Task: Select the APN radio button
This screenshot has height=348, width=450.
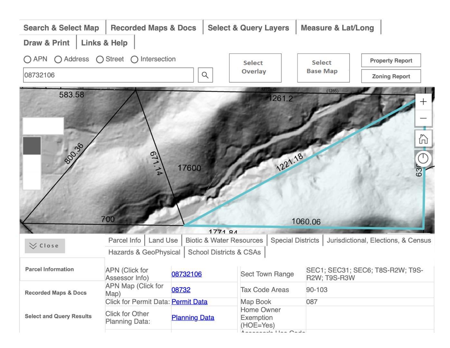Action: pos(28,59)
